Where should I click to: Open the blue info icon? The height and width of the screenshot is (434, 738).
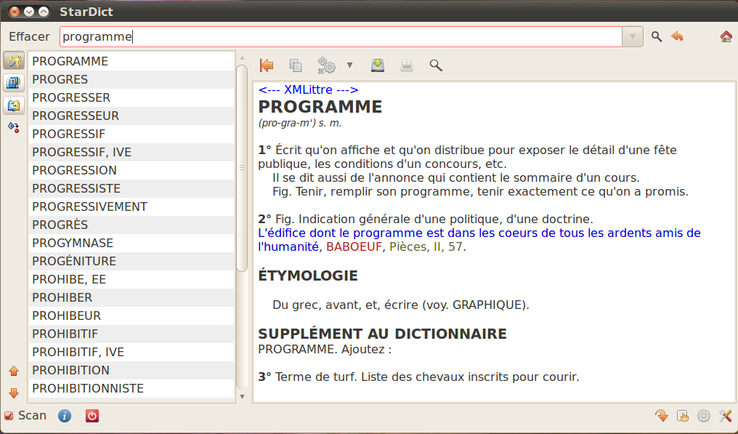click(x=65, y=416)
